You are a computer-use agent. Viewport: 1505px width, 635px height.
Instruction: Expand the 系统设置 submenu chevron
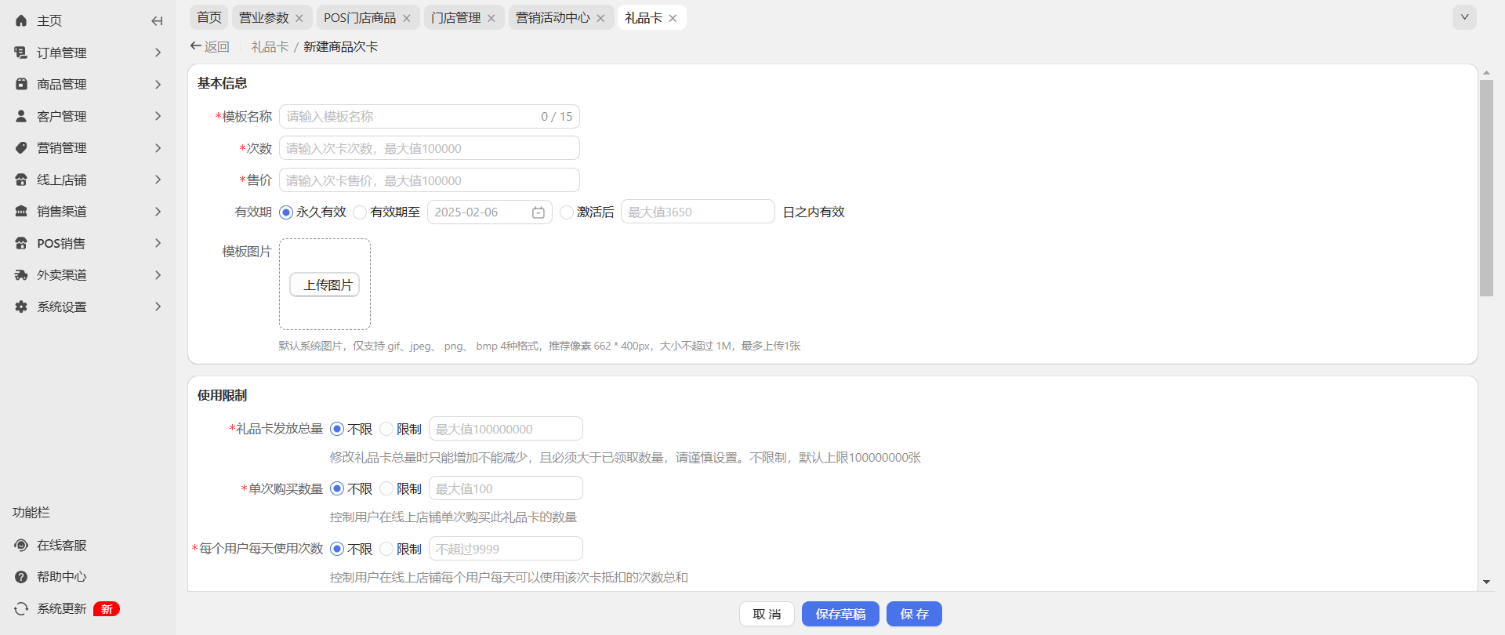158,307
